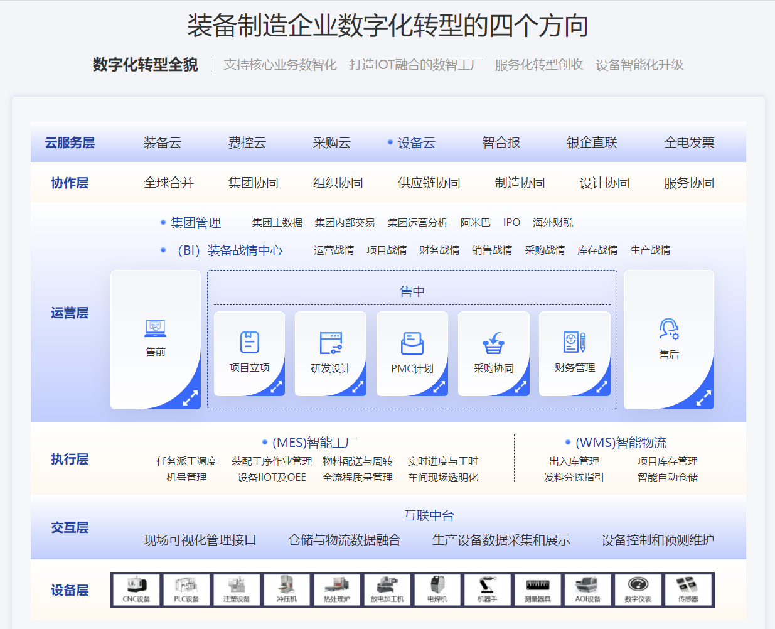Screen dimensions: 775x629
Task: Click the AOI设备 thumbnail
Action: pos(588,589)
